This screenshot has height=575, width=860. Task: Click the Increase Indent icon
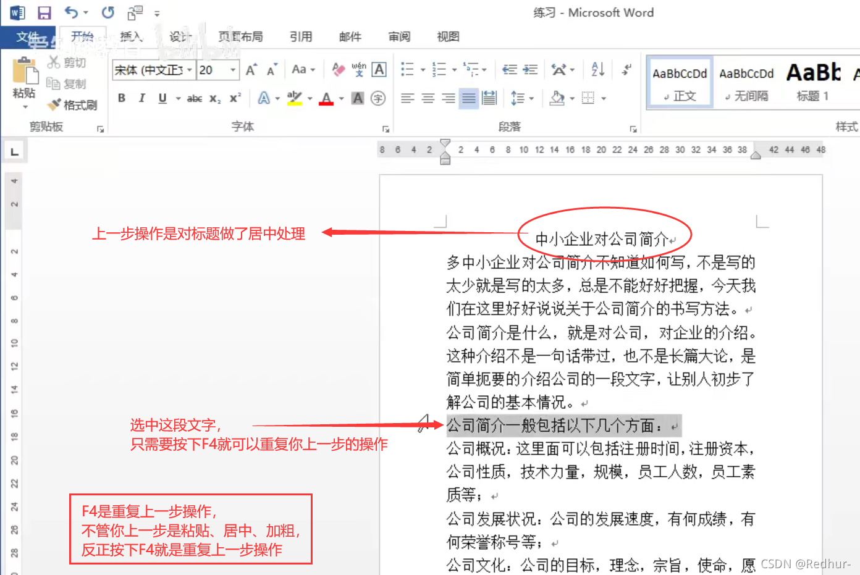(x=529, y=70)
